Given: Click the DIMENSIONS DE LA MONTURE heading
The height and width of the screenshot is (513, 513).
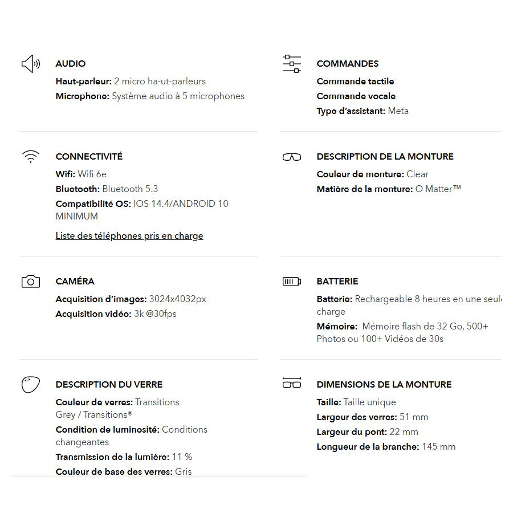Looking at the screenshot, I should (384, 385).
